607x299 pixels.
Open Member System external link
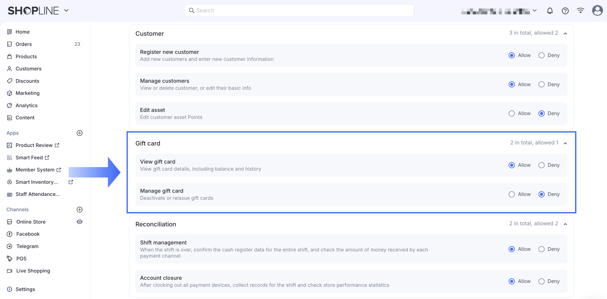point(58,169)
